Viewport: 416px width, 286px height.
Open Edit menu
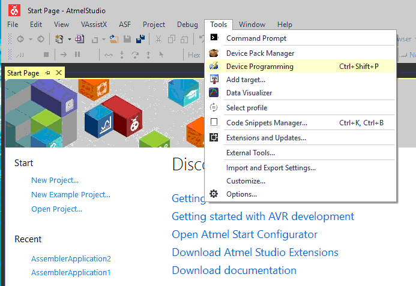point(36,25)
